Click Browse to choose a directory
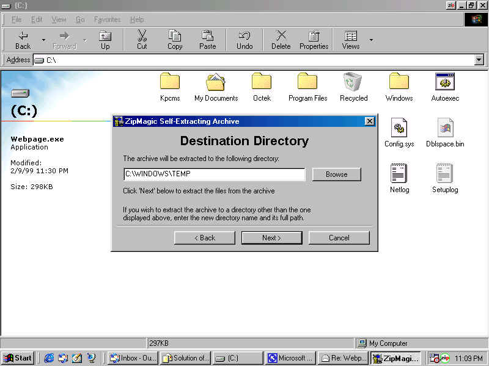Viewport: 489px width, 366px height. (x=337, y=174)
